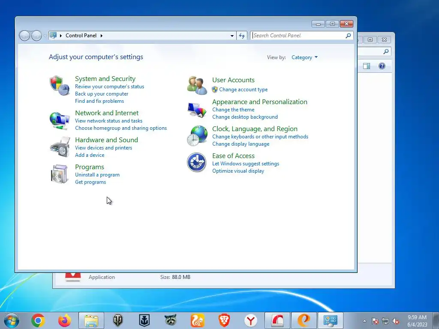Click Find and fix problems
This screenshot has height=329, width=439.
pos(99,101)
